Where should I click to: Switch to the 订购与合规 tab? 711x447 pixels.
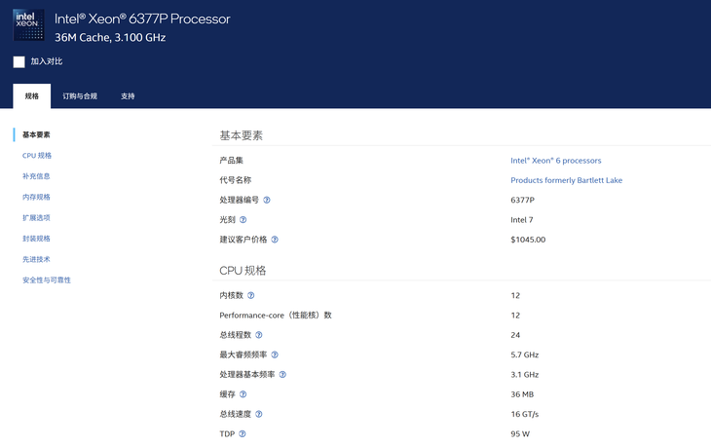pyautogui.click(x=80, y=96)
